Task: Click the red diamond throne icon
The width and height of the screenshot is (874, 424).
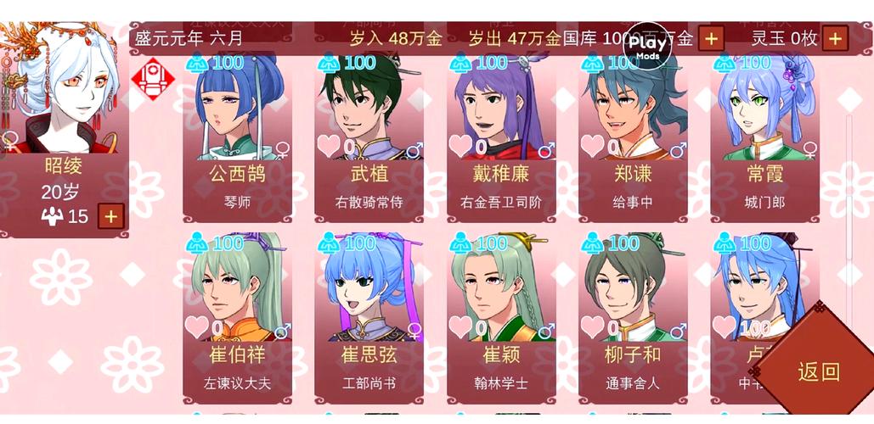Action: [153, 79]
